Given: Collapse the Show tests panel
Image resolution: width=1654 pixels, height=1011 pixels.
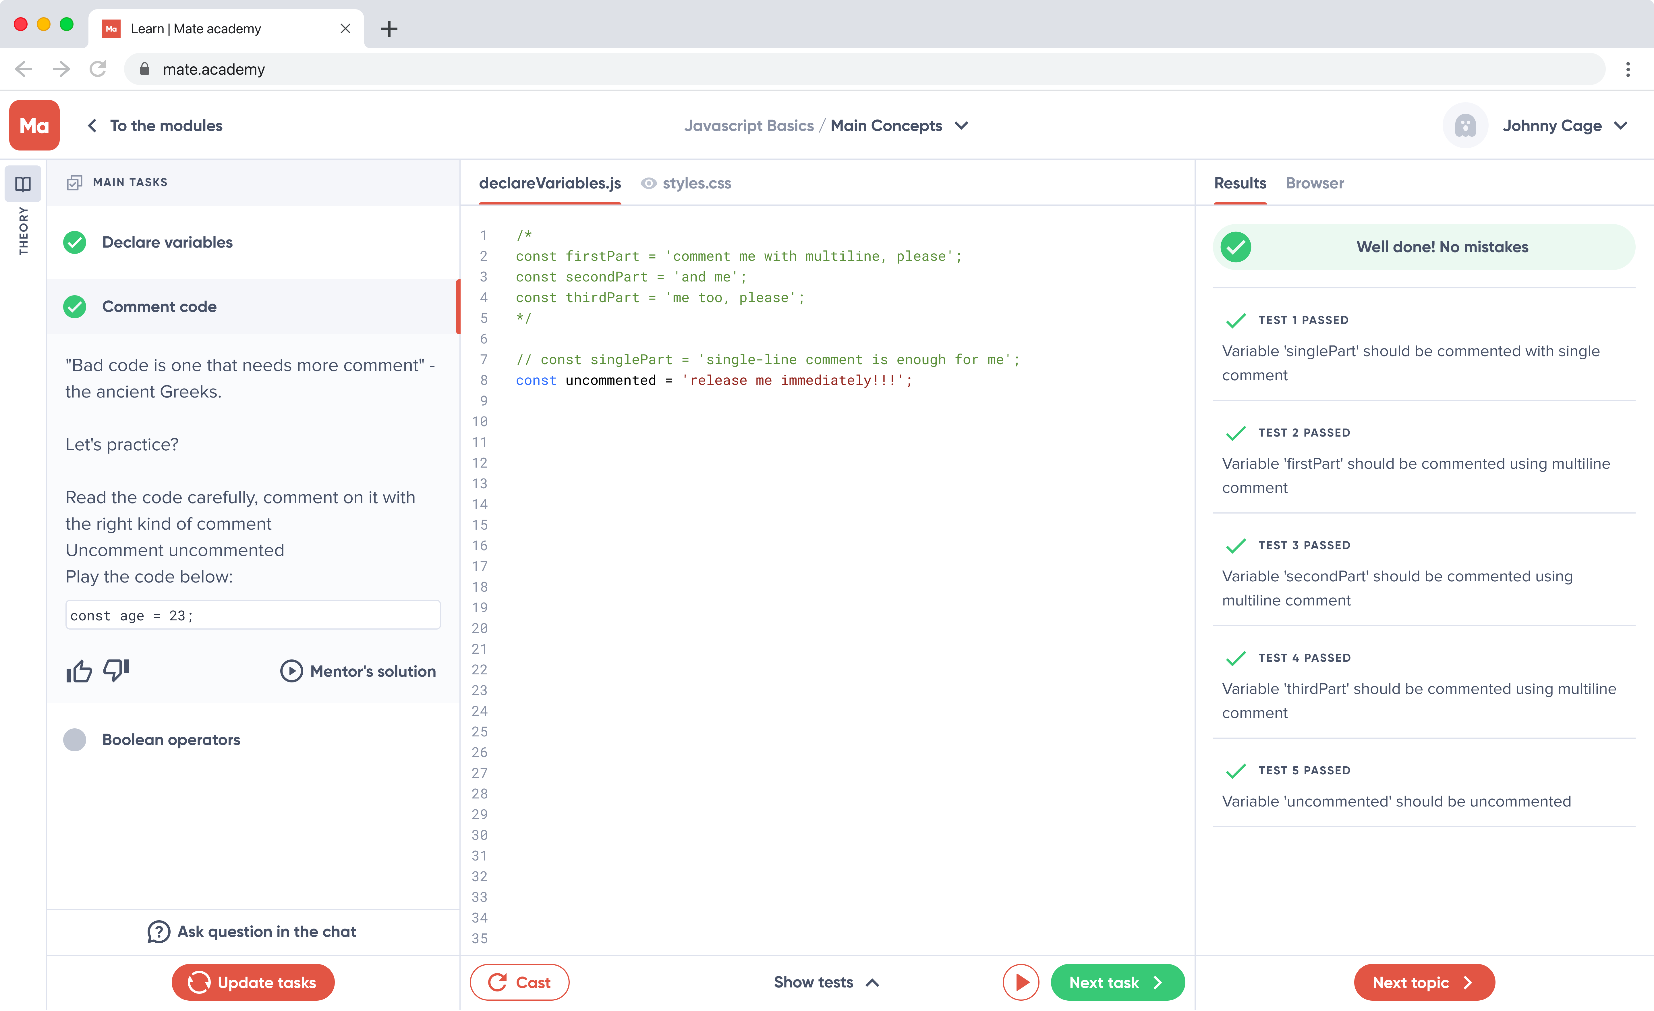Looking at the screenshot, I should [x=826, y=982].
